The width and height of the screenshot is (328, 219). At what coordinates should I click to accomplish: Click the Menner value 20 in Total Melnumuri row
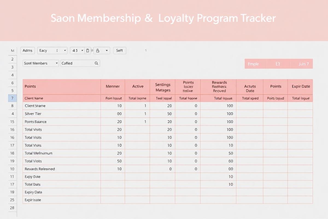(119, 153)
